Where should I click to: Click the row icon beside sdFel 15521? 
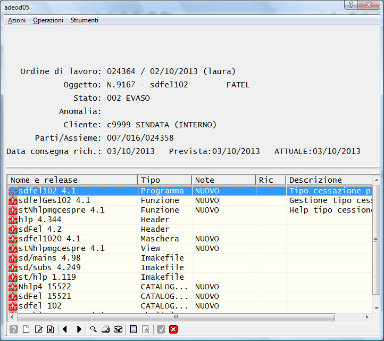[13, 296]
